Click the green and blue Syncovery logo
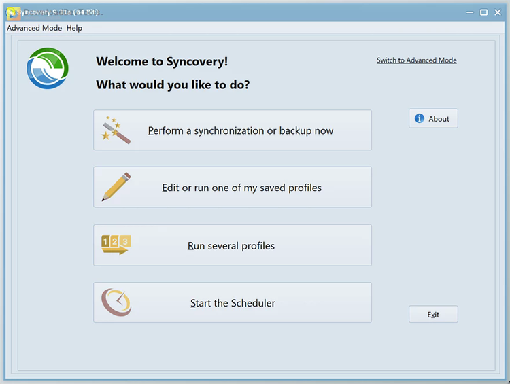510x384 pixels. (48, 68)
